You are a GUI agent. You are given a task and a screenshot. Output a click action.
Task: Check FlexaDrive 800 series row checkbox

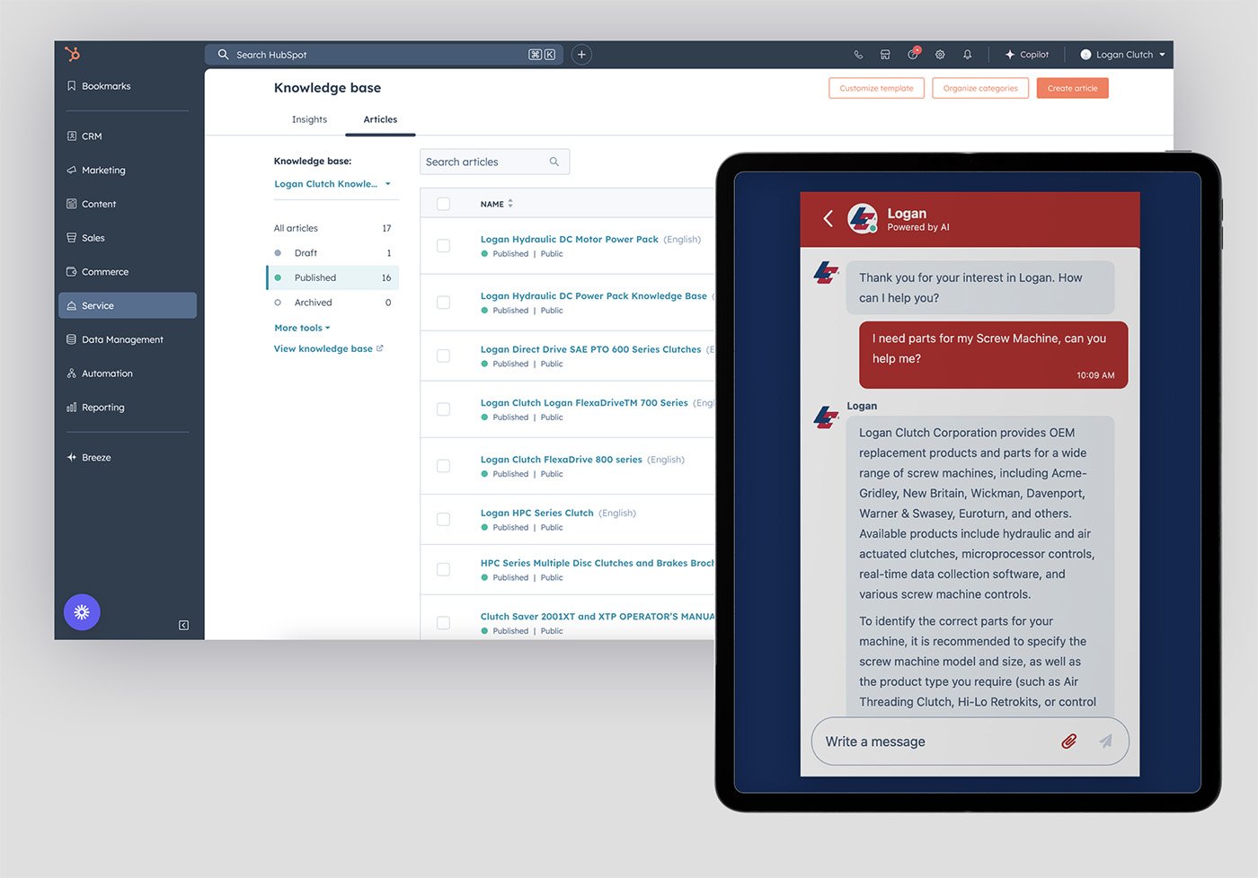click(x=443, y=466)
